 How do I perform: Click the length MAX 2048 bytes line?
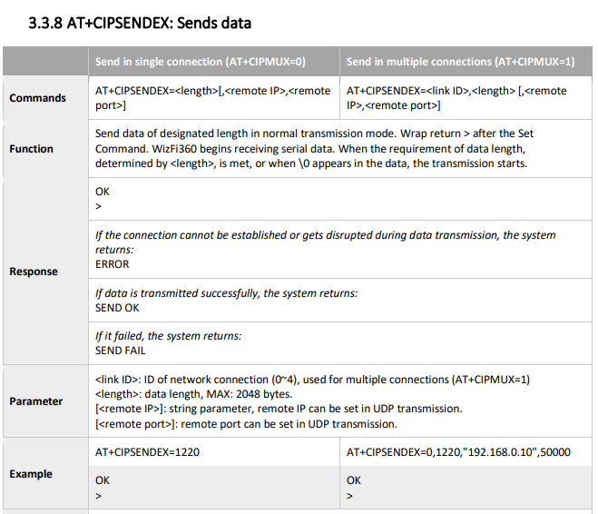(x=193, y=394)
